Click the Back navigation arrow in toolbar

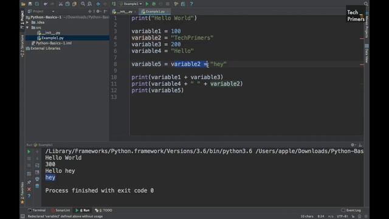98,4
